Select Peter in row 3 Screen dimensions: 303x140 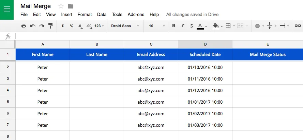click(x=43, y=79)
